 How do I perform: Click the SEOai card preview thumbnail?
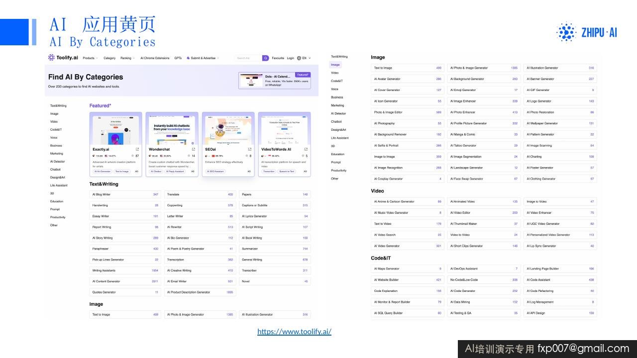point(228,130)
